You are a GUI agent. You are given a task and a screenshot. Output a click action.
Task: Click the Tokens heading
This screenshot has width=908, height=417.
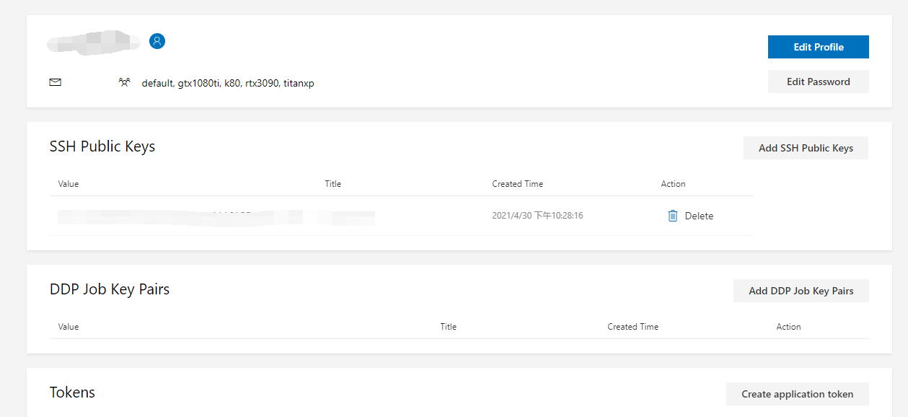(x=72, y=392)
